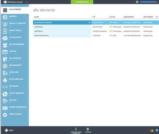The width and height of the screenshot is (159, 134).
Task: Select the Cloud Dienste sidebar label
Action: (15, 37)
